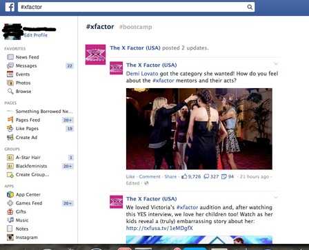Click Share under the photo post

(x=170, y=176)
